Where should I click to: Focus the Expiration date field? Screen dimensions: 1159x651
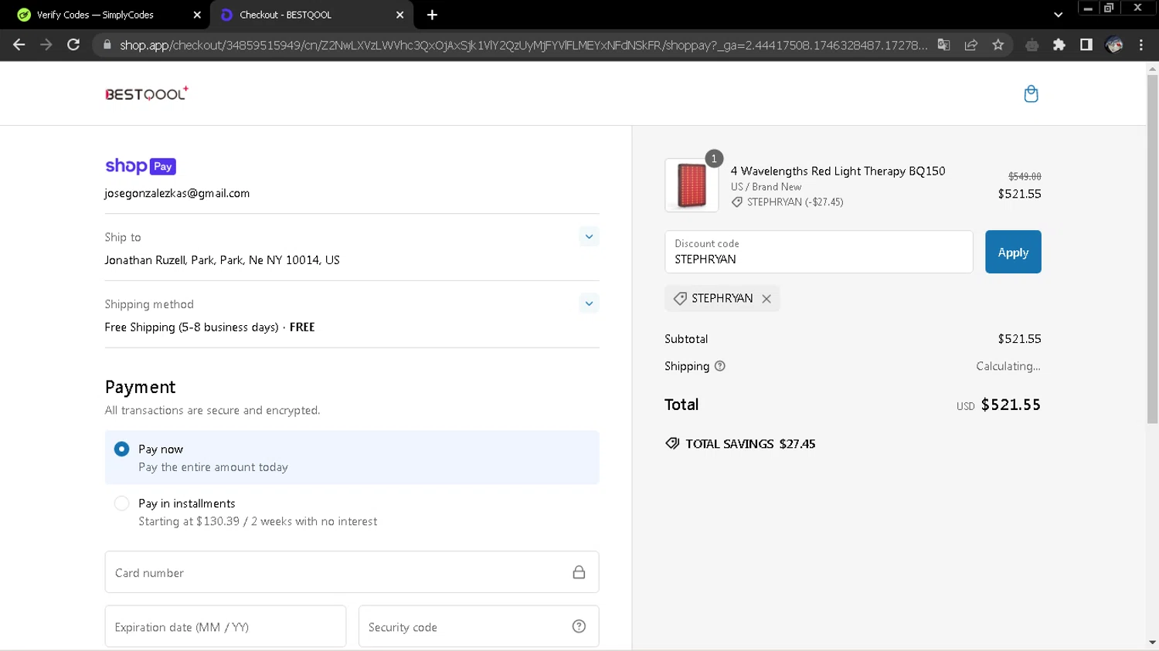[226, 626]
